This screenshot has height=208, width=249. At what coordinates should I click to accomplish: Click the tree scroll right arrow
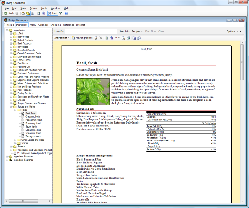[x=50, y=201]
